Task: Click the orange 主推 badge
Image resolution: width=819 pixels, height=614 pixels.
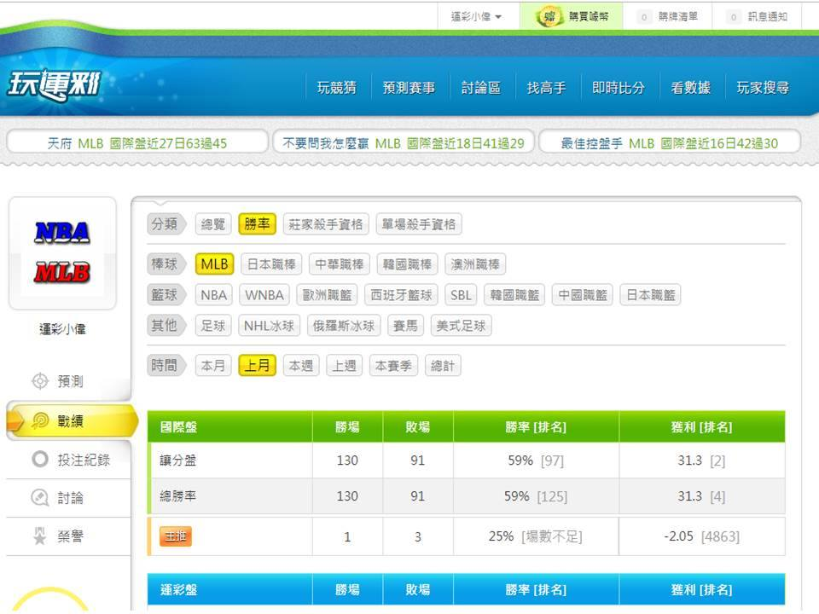Action: [x=176, y=536]
